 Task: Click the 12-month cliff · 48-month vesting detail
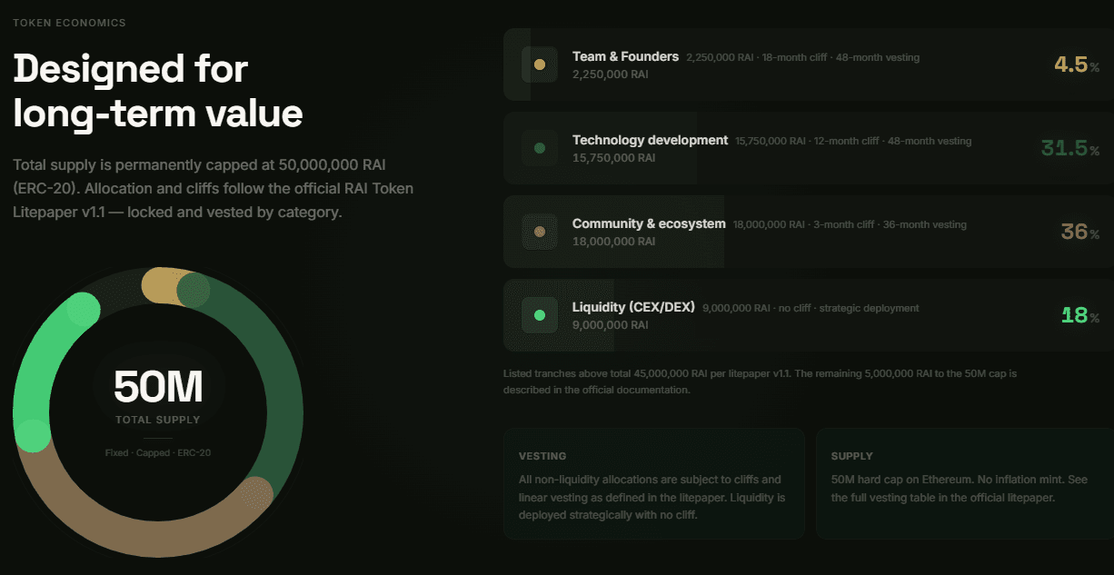pyautogui.click(x=892, y=141)
